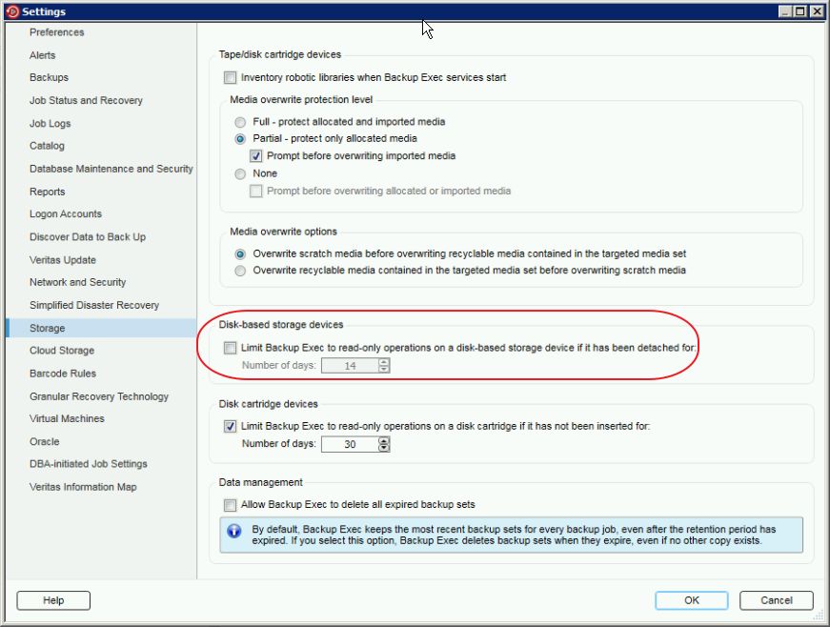Click the Help button

tap(53, 600)
